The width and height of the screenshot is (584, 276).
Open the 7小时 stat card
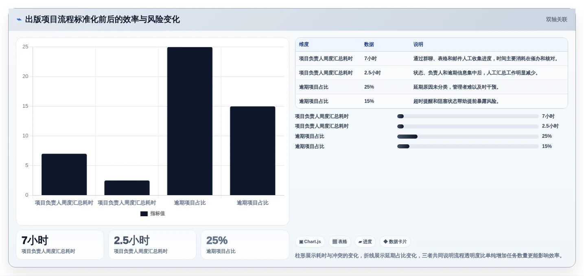pos(60,245)
